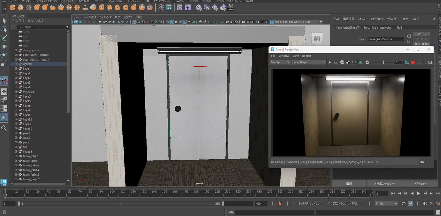This screenshot has height=216, width=441.
Task: Click the フォーカス button beside the mesh field
Action: (x=421, y=34)
